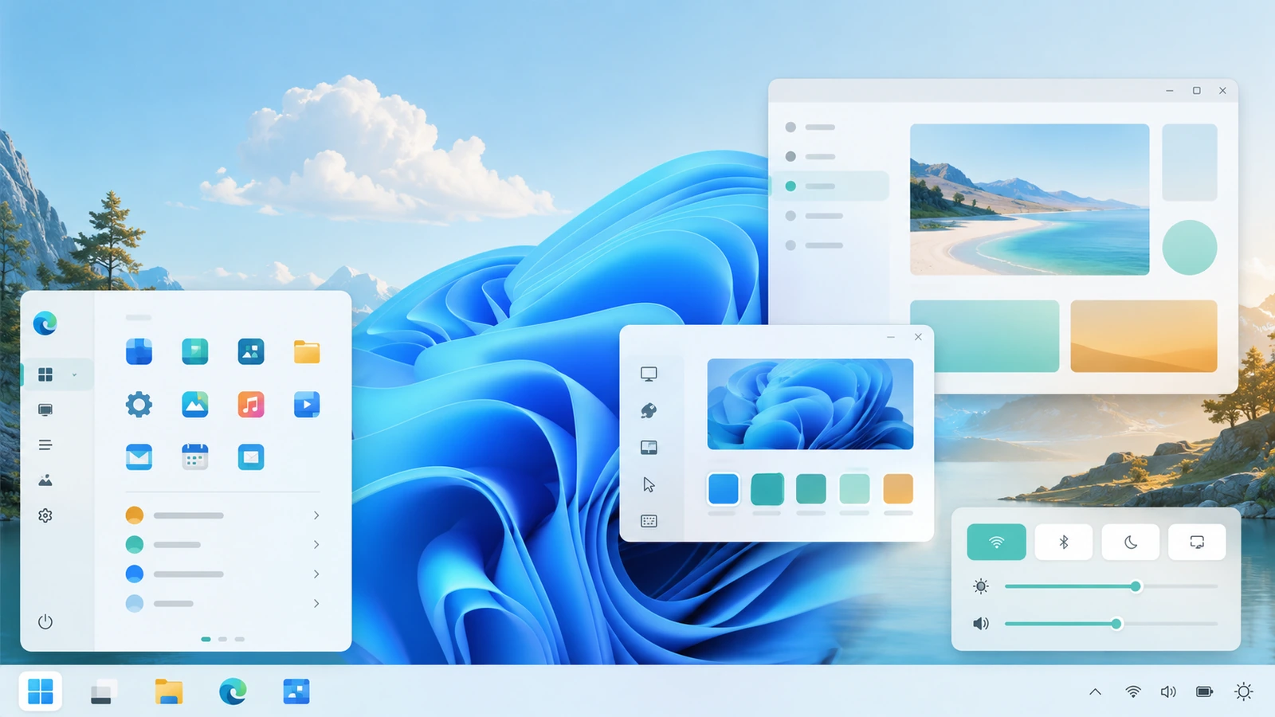Click the Edge logo atop start menu sidebar
Screen dimensions: 1275x717
[x=45, y=323]
